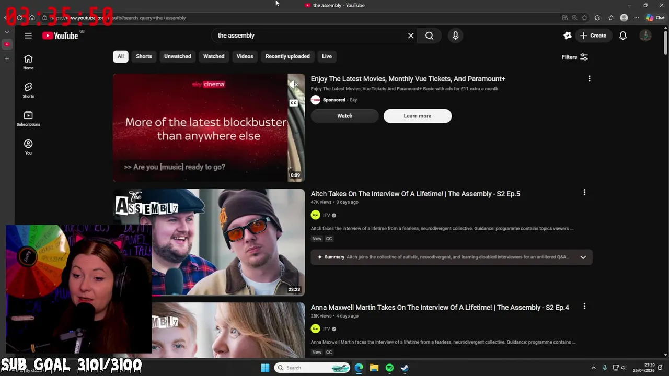Screen dimensions: 669x376
Task: Select the All filter chip
Action: [x=121, y=56]
